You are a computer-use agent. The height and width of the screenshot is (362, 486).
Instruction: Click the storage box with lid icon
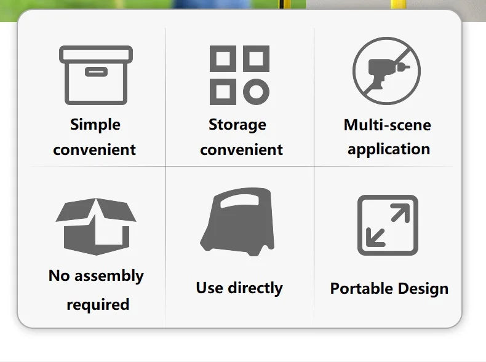point(95,75)
